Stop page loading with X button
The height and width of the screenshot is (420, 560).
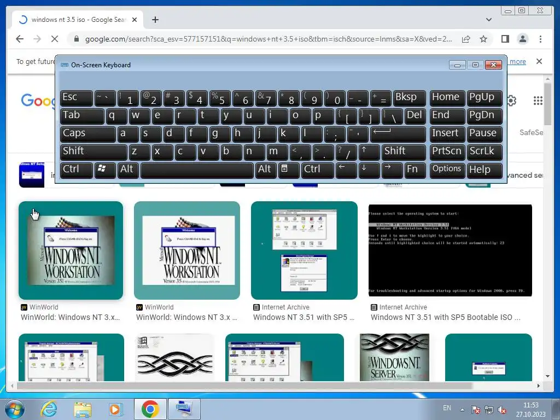(55, 39)
